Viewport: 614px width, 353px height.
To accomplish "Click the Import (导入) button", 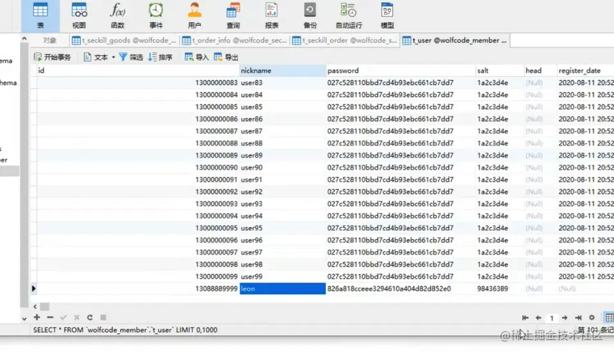I will (x=196, y=57).
